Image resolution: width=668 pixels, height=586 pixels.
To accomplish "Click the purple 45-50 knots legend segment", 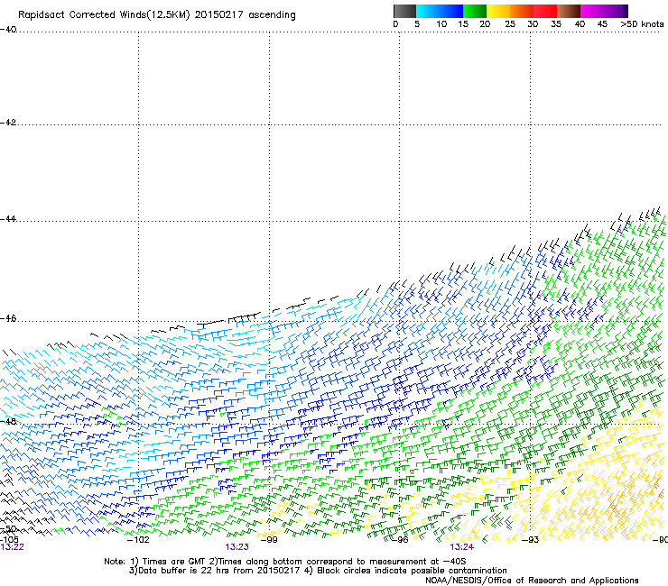I will coord(616,11).
